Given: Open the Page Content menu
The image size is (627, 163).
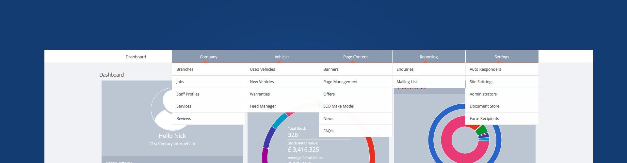Looking at the screenshot, I should [355, 57].
